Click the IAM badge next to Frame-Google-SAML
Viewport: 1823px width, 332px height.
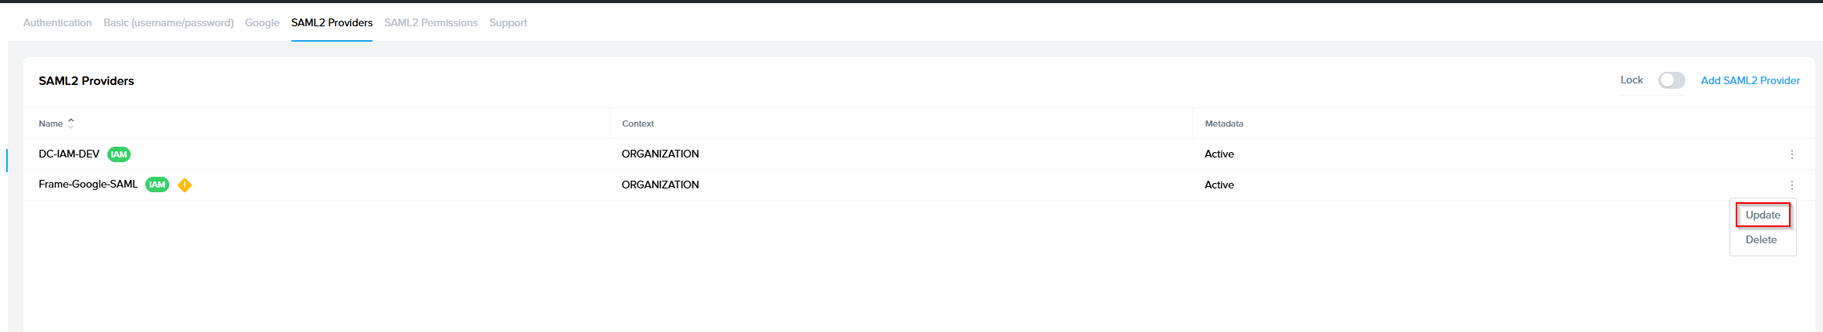click(x=157, y=185)
